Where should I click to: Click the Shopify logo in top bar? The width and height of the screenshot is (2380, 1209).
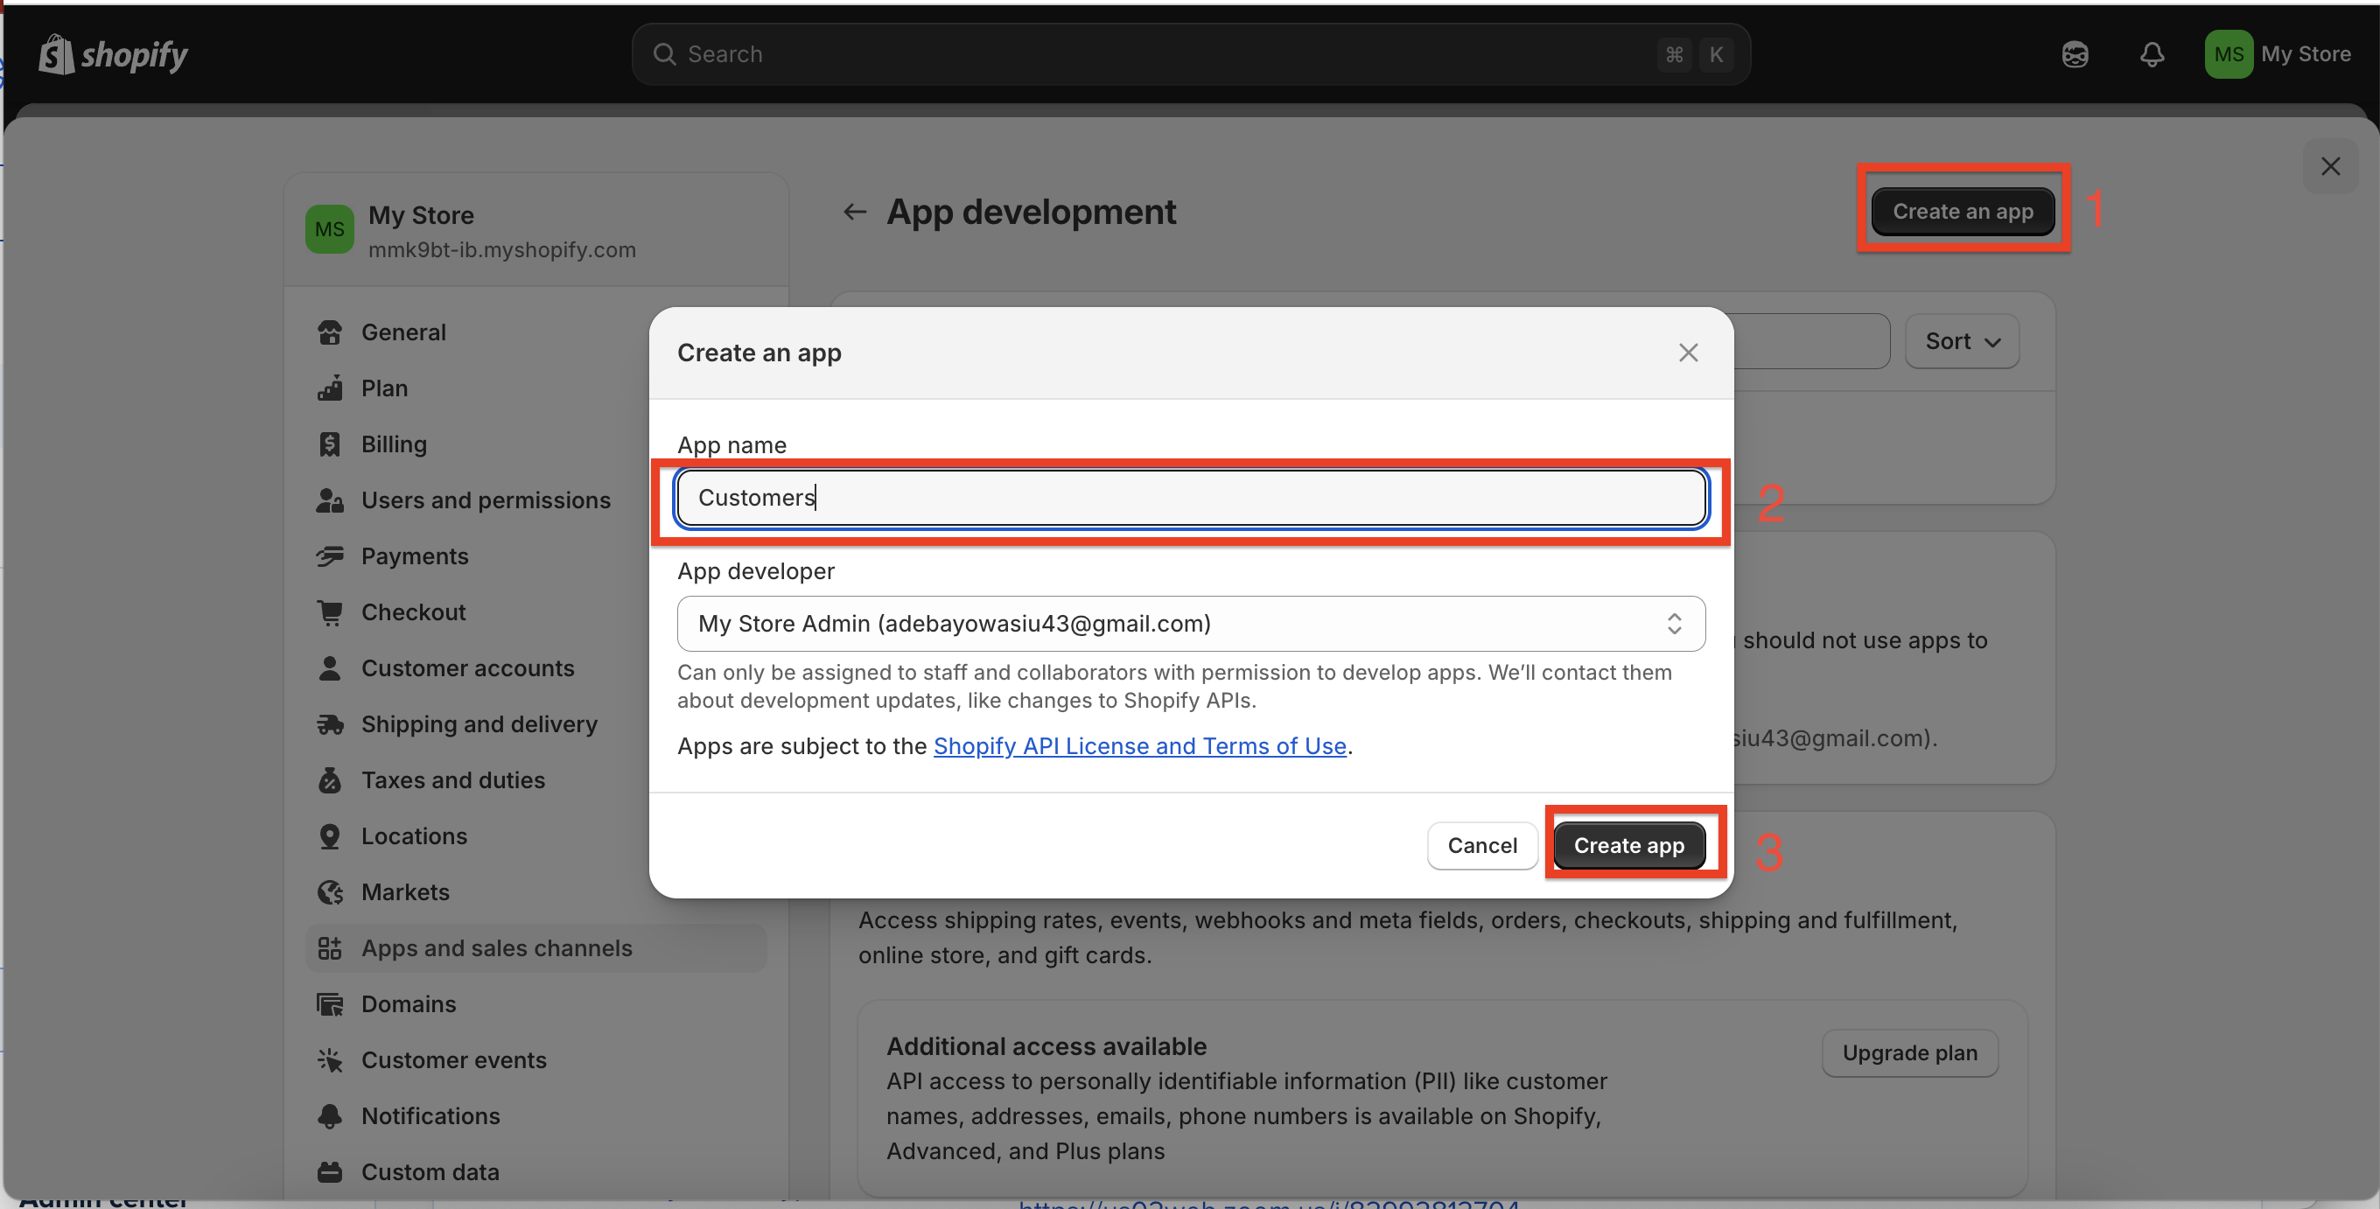[x=113, y=54]
